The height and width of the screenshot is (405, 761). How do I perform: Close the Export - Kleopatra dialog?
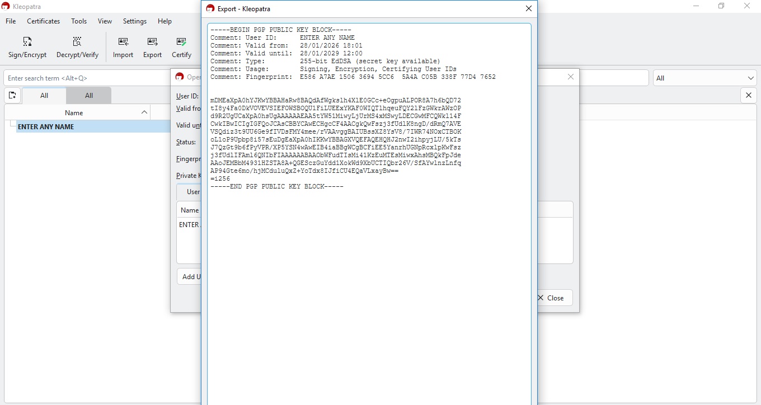pyautogui.click(x=528, y=8)
